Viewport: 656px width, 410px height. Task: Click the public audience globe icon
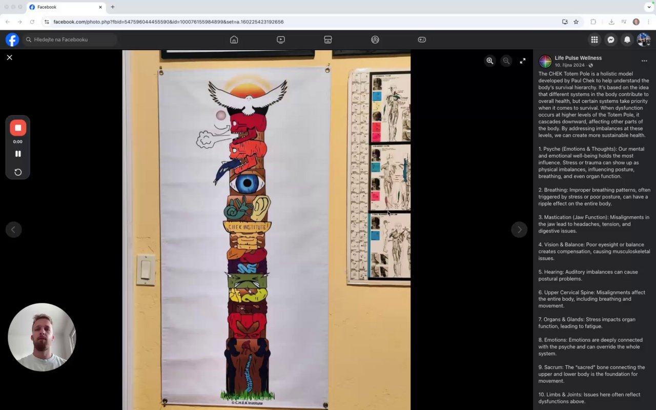591,66
